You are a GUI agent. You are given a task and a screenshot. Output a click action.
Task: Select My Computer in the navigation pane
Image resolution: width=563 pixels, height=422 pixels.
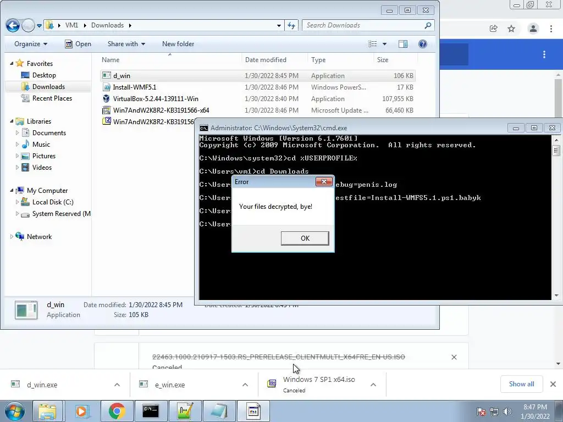pos(47,191)
